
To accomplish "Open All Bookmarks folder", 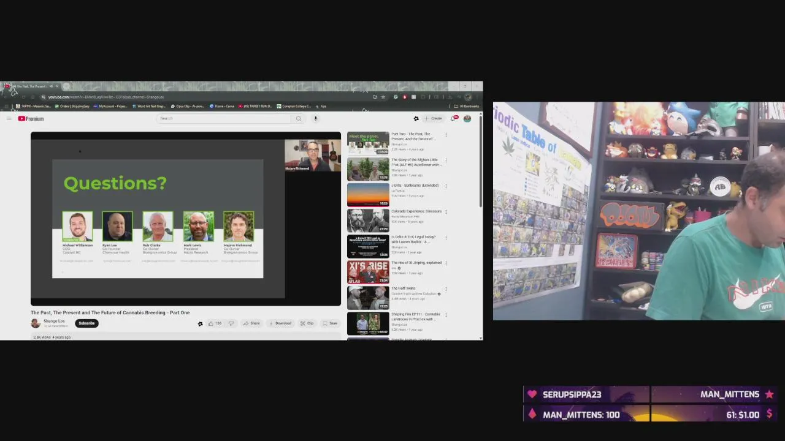I will [467, 106].
